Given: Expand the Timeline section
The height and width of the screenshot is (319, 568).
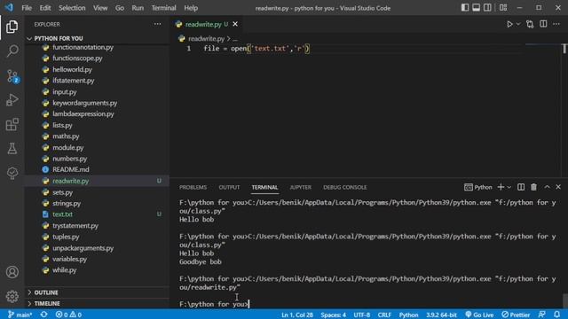Looking at the screenshot, I should point(97,303).
